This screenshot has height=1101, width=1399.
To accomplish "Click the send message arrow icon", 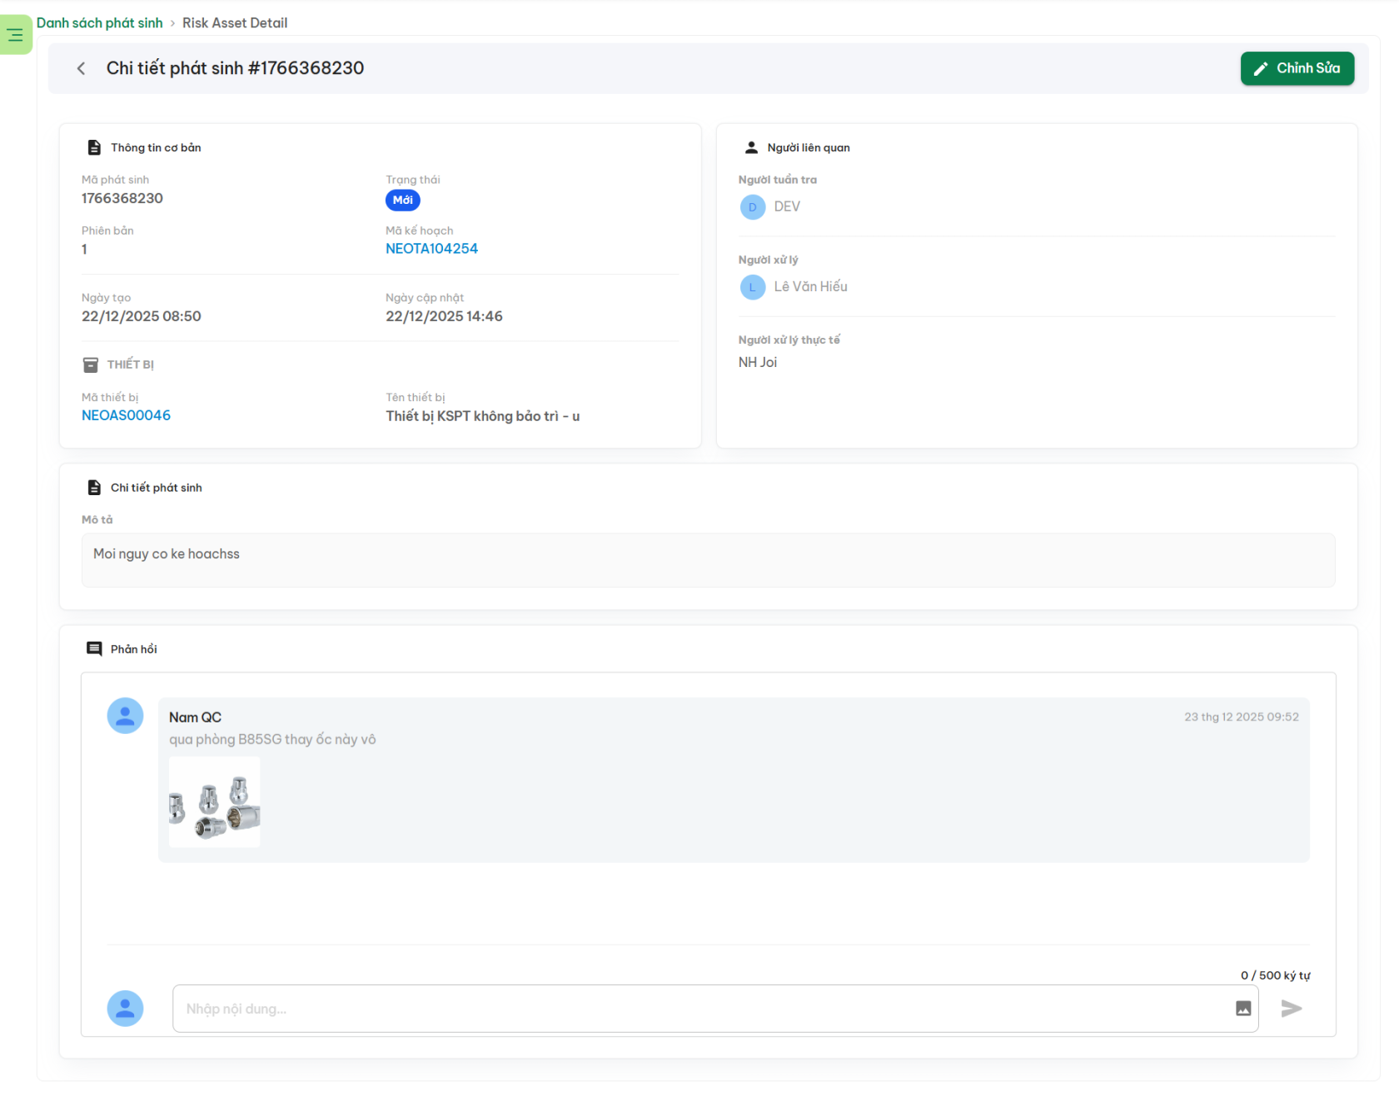I will coord(1291,1009).
